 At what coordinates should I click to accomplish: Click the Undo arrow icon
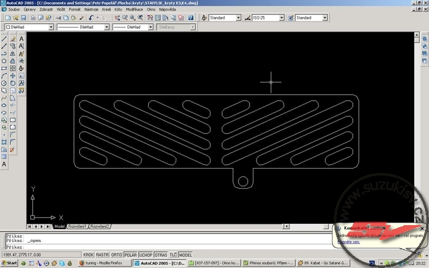pyautogui.click(x=91, y=18)
